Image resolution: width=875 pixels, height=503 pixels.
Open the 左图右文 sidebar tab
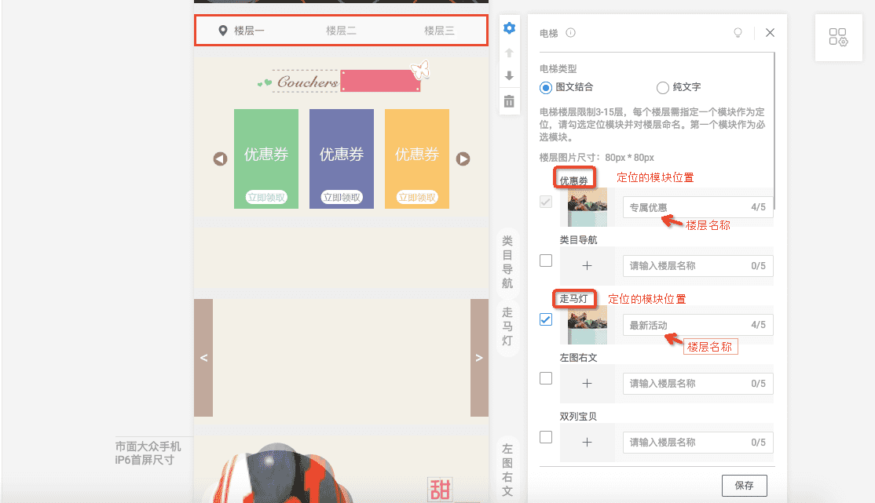[x=507, y=461]
